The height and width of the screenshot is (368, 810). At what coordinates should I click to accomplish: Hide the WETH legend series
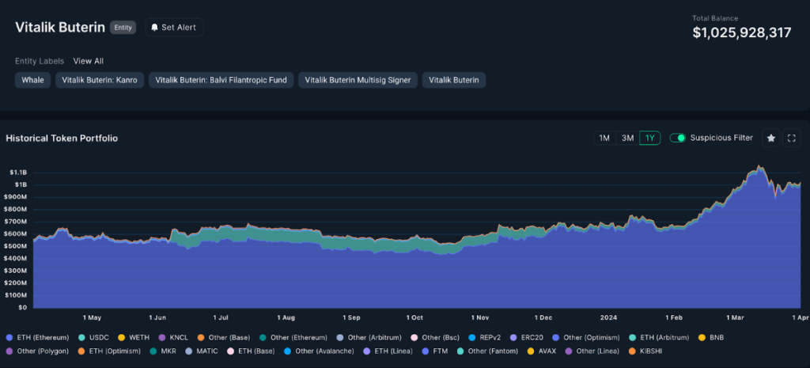tap(133, 337)
